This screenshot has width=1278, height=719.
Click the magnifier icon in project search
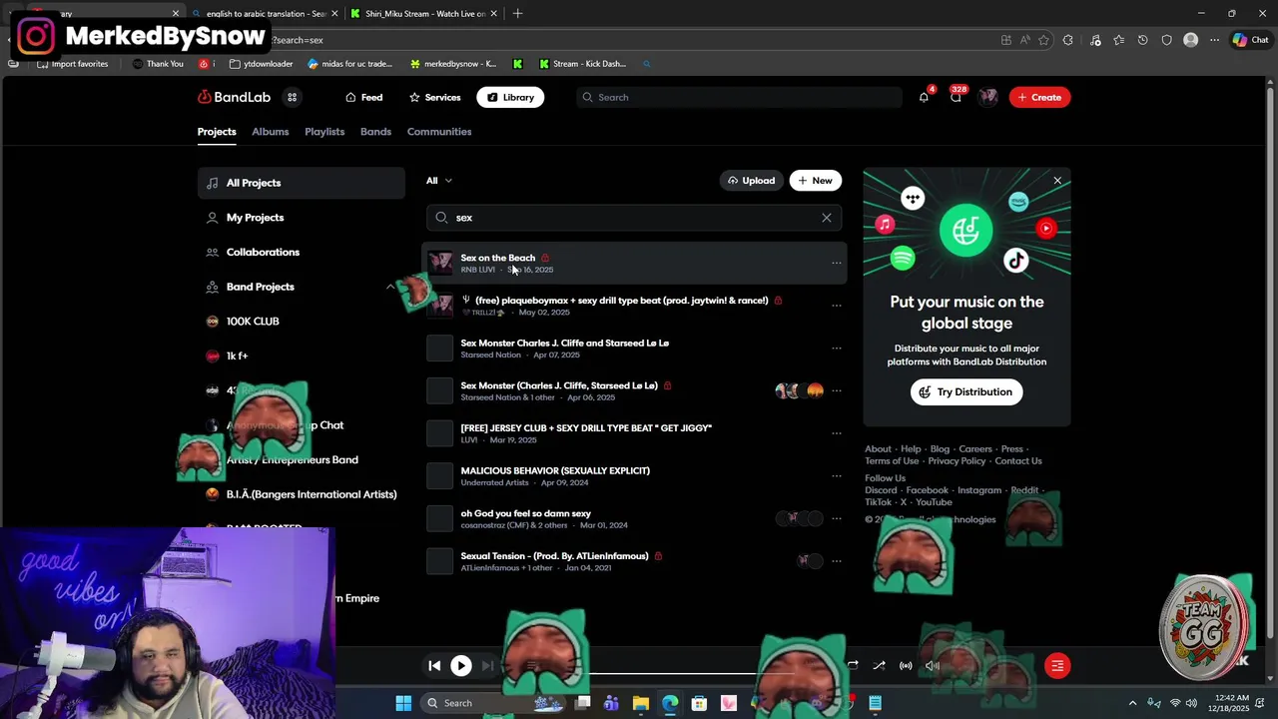441,218
